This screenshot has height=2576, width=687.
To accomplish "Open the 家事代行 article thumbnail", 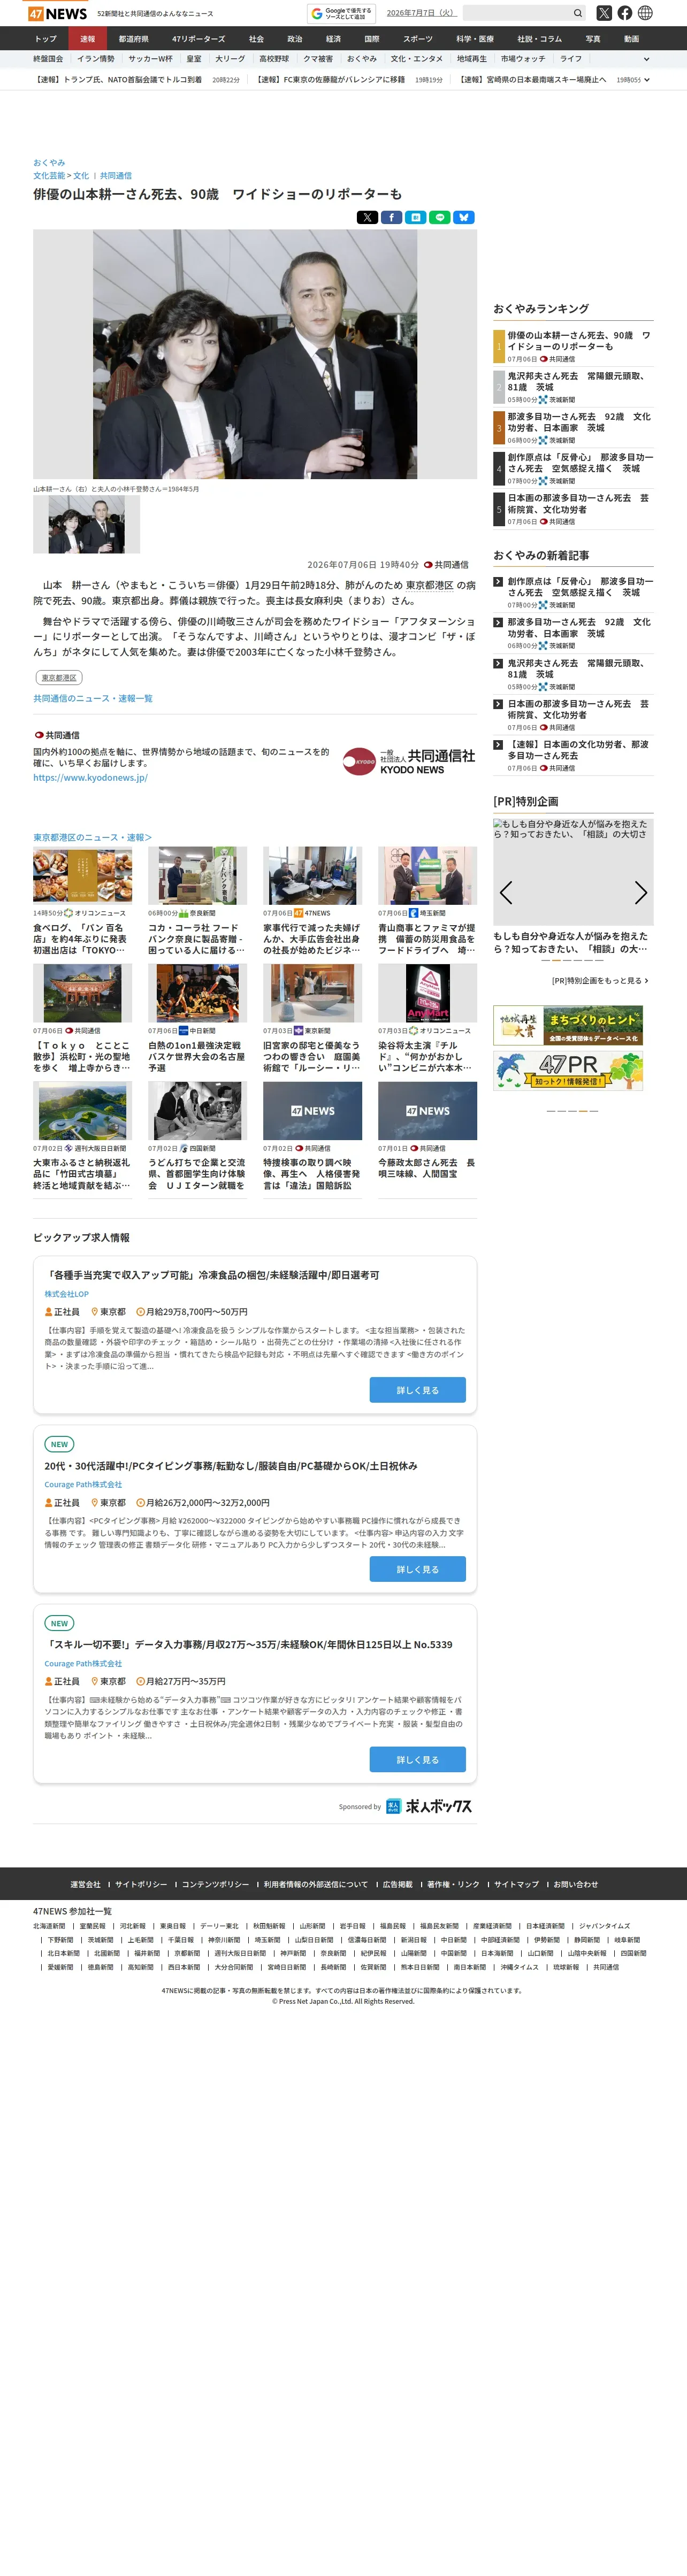I will (x=312, y=875).
